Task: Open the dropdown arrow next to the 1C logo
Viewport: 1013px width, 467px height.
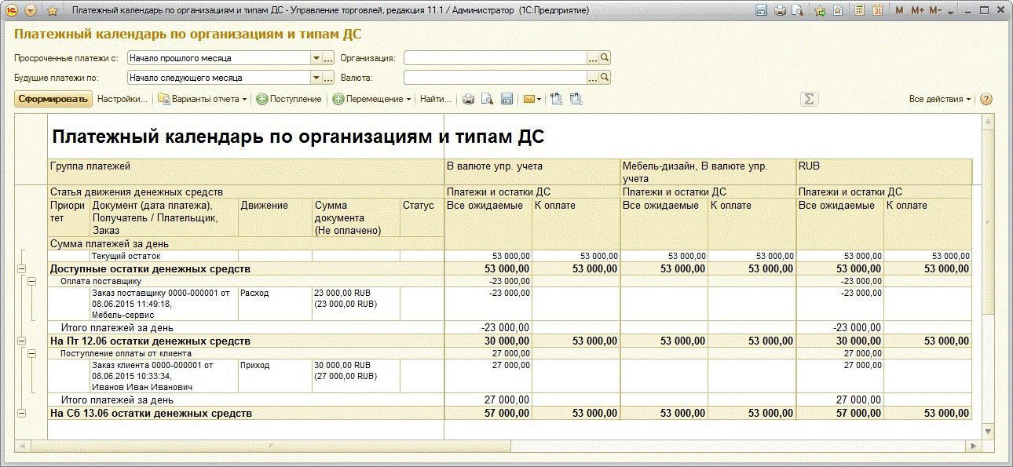Action: click(31, 10)
